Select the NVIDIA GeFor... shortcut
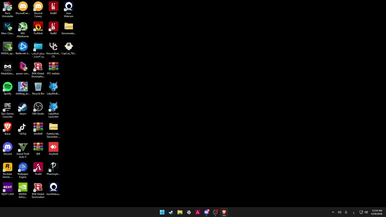Viewport: 386px width, 217px height. 23,190
